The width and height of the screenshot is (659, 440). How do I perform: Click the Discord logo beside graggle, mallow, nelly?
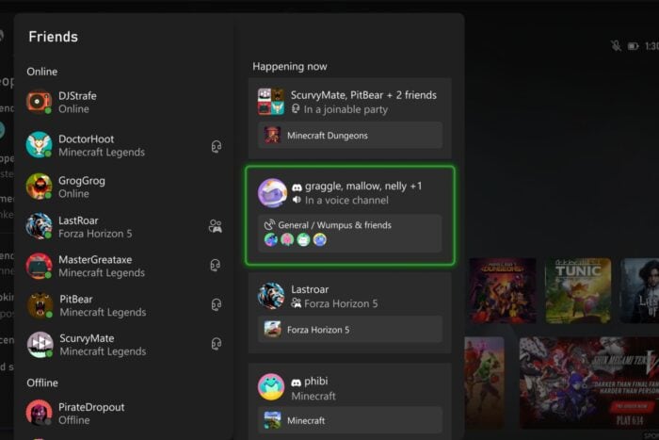coord(297,187)
